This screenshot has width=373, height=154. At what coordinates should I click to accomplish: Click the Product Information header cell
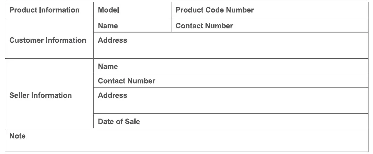coord(49,10)
